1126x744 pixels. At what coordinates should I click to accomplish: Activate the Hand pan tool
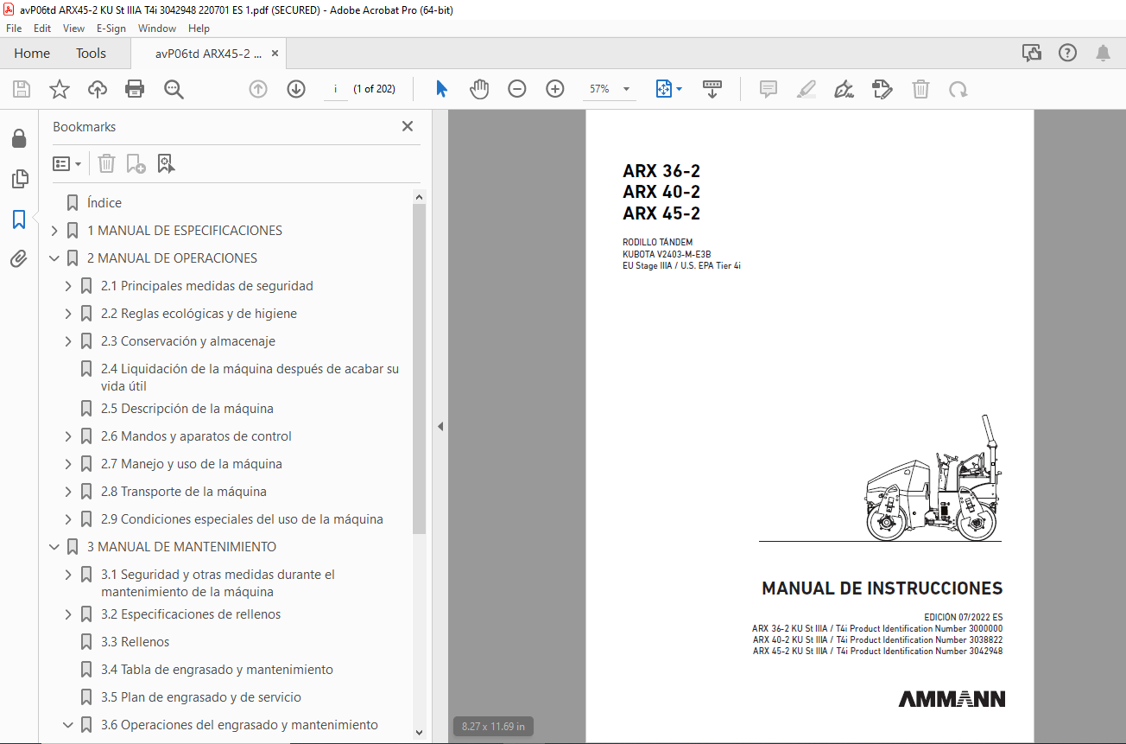pos(479,89)
